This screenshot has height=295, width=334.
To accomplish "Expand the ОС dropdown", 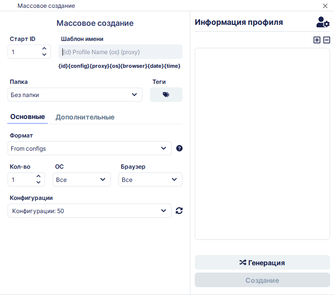I will point(82,179).
